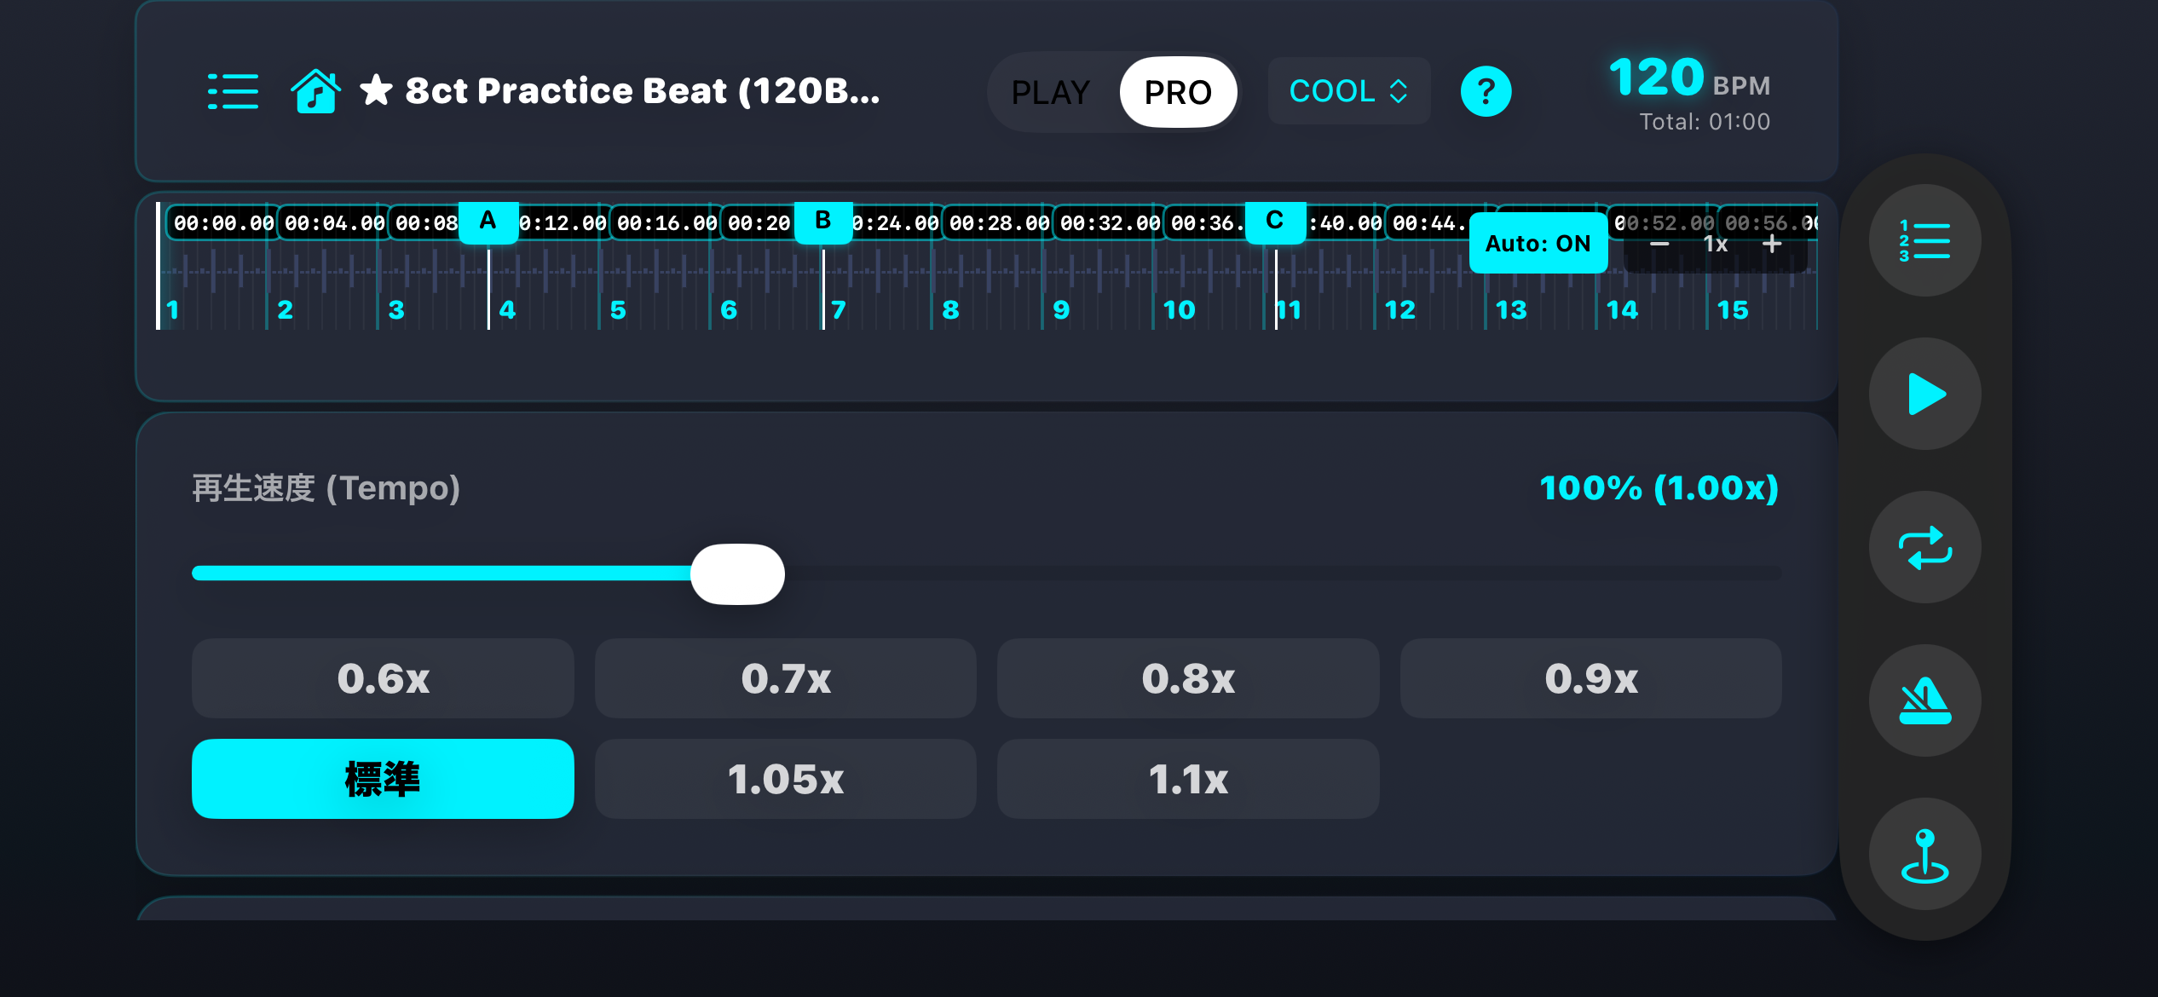The height and width of the screenshot is (997, 2158).
Task: Click the 00:28.00 timestamp label
Action: pos(999,223)
